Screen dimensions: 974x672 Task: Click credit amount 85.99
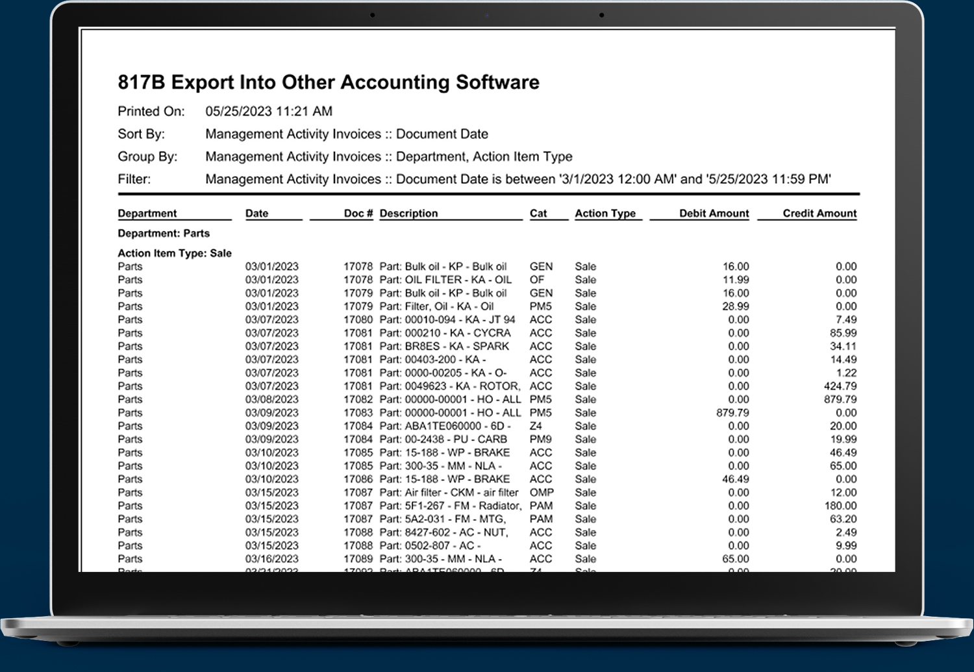coord(843,333)
